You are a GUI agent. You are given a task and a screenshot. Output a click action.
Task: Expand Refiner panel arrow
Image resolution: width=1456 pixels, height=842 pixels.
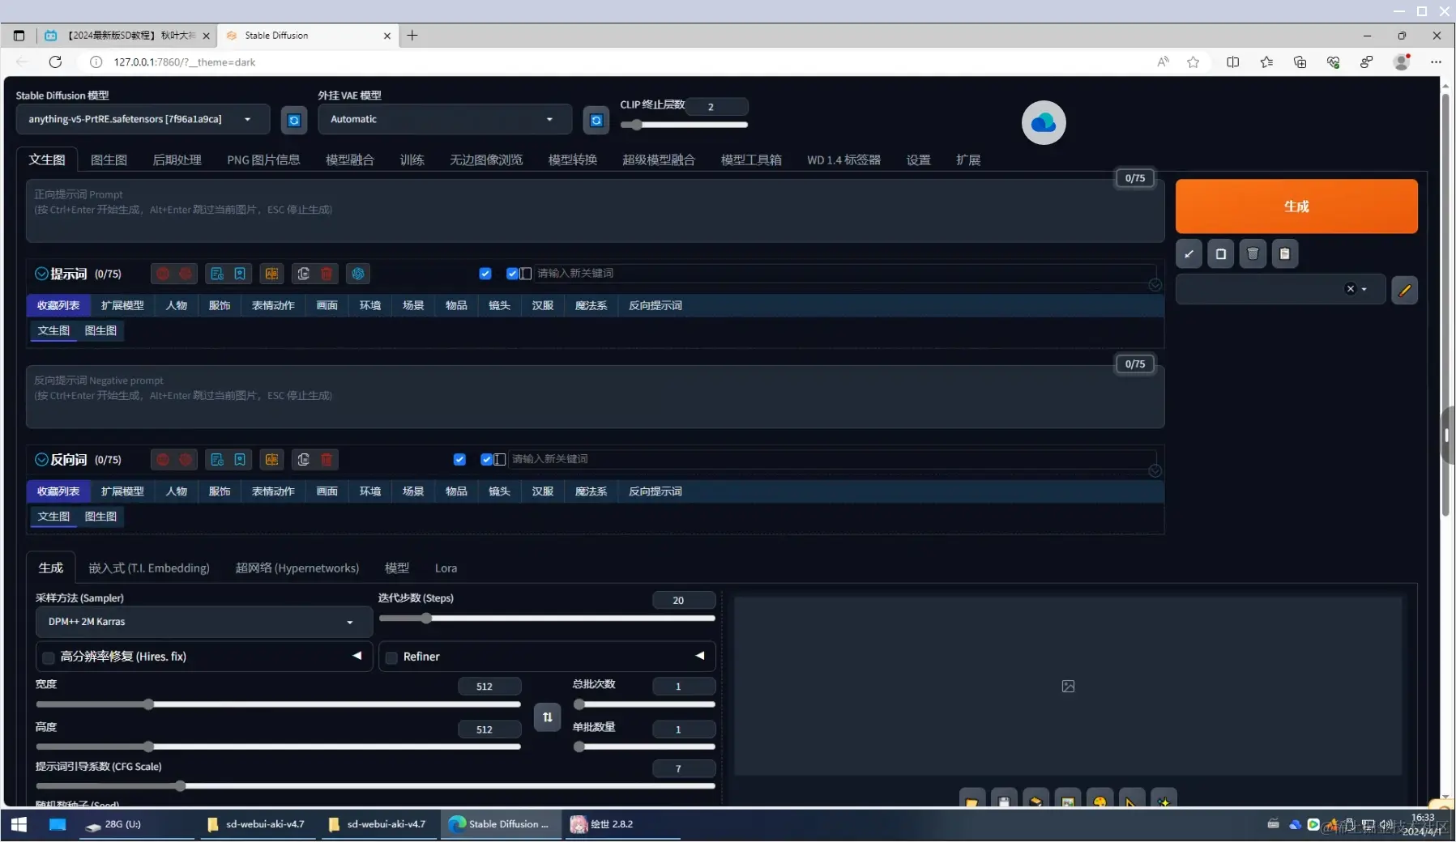[x=699, y=656]
